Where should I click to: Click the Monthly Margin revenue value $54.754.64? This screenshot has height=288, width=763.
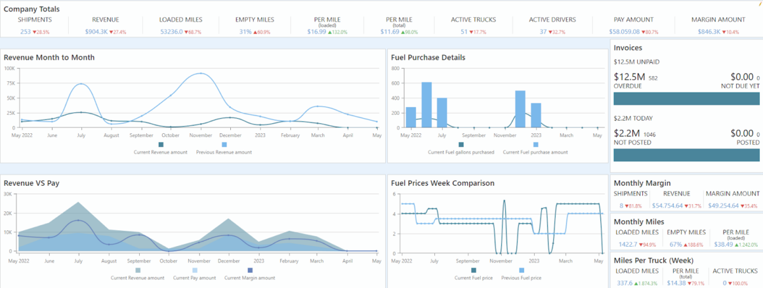(x=673, y=206)
